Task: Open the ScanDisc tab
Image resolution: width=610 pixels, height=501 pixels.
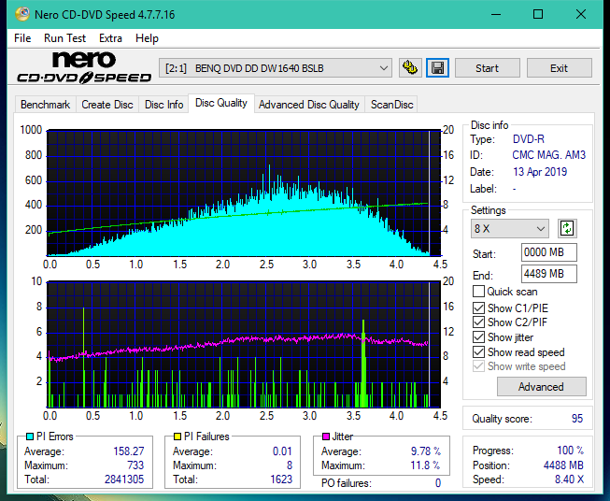Action: coord(391,105)
